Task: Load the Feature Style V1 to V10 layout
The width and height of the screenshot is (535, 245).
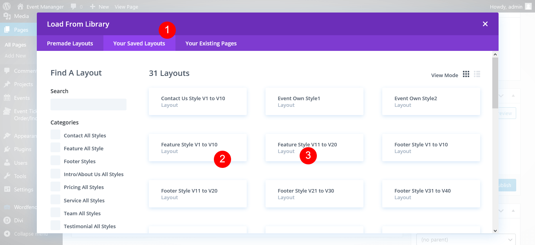Action: tap(198, 148)
